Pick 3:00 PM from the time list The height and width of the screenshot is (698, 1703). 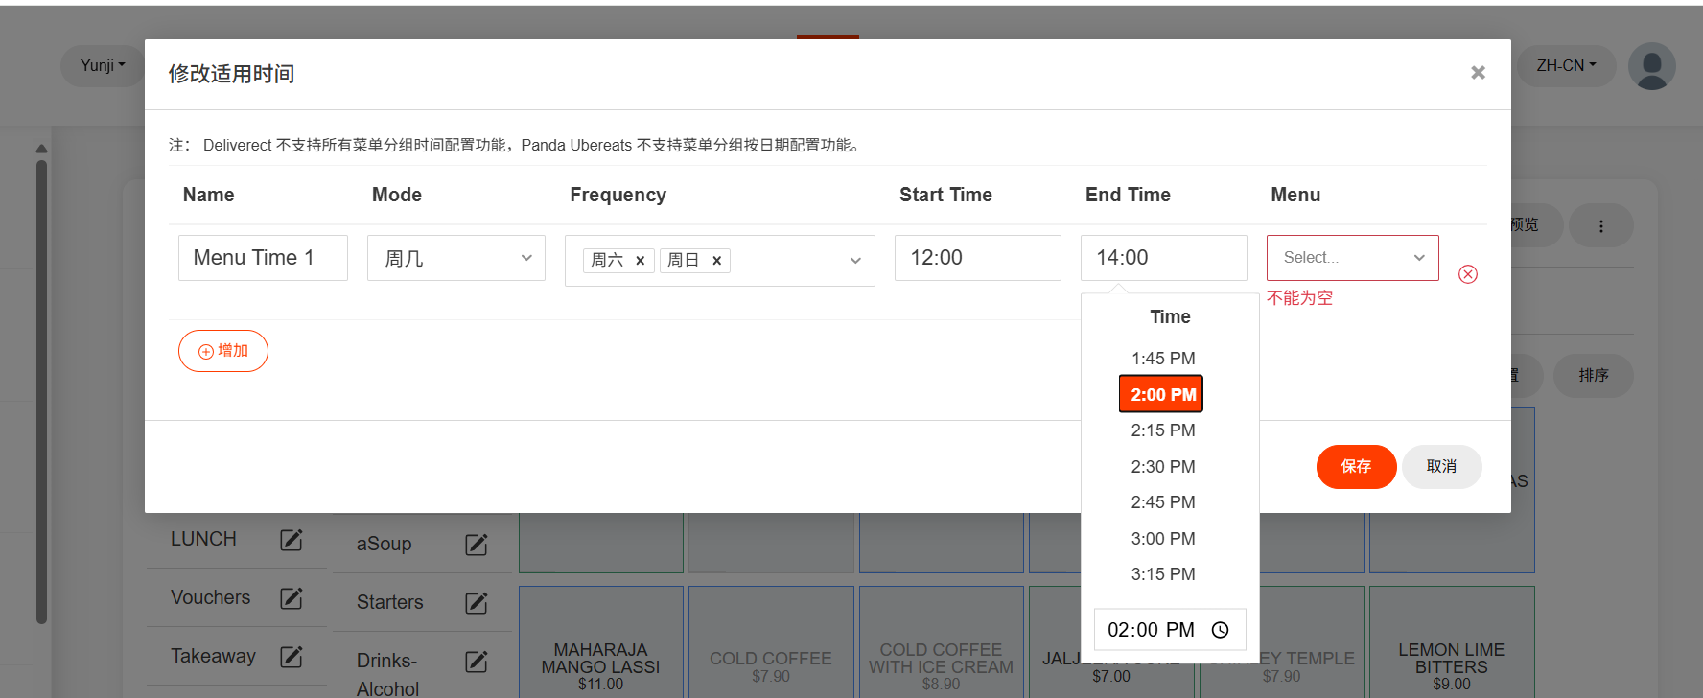1162,539
